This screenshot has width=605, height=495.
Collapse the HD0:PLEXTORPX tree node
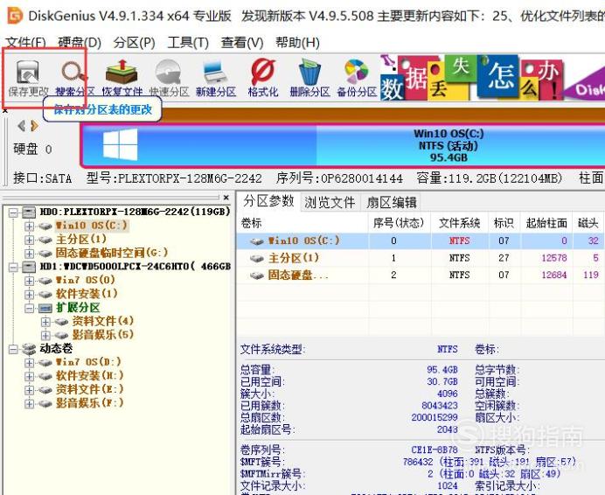point(13,212)
